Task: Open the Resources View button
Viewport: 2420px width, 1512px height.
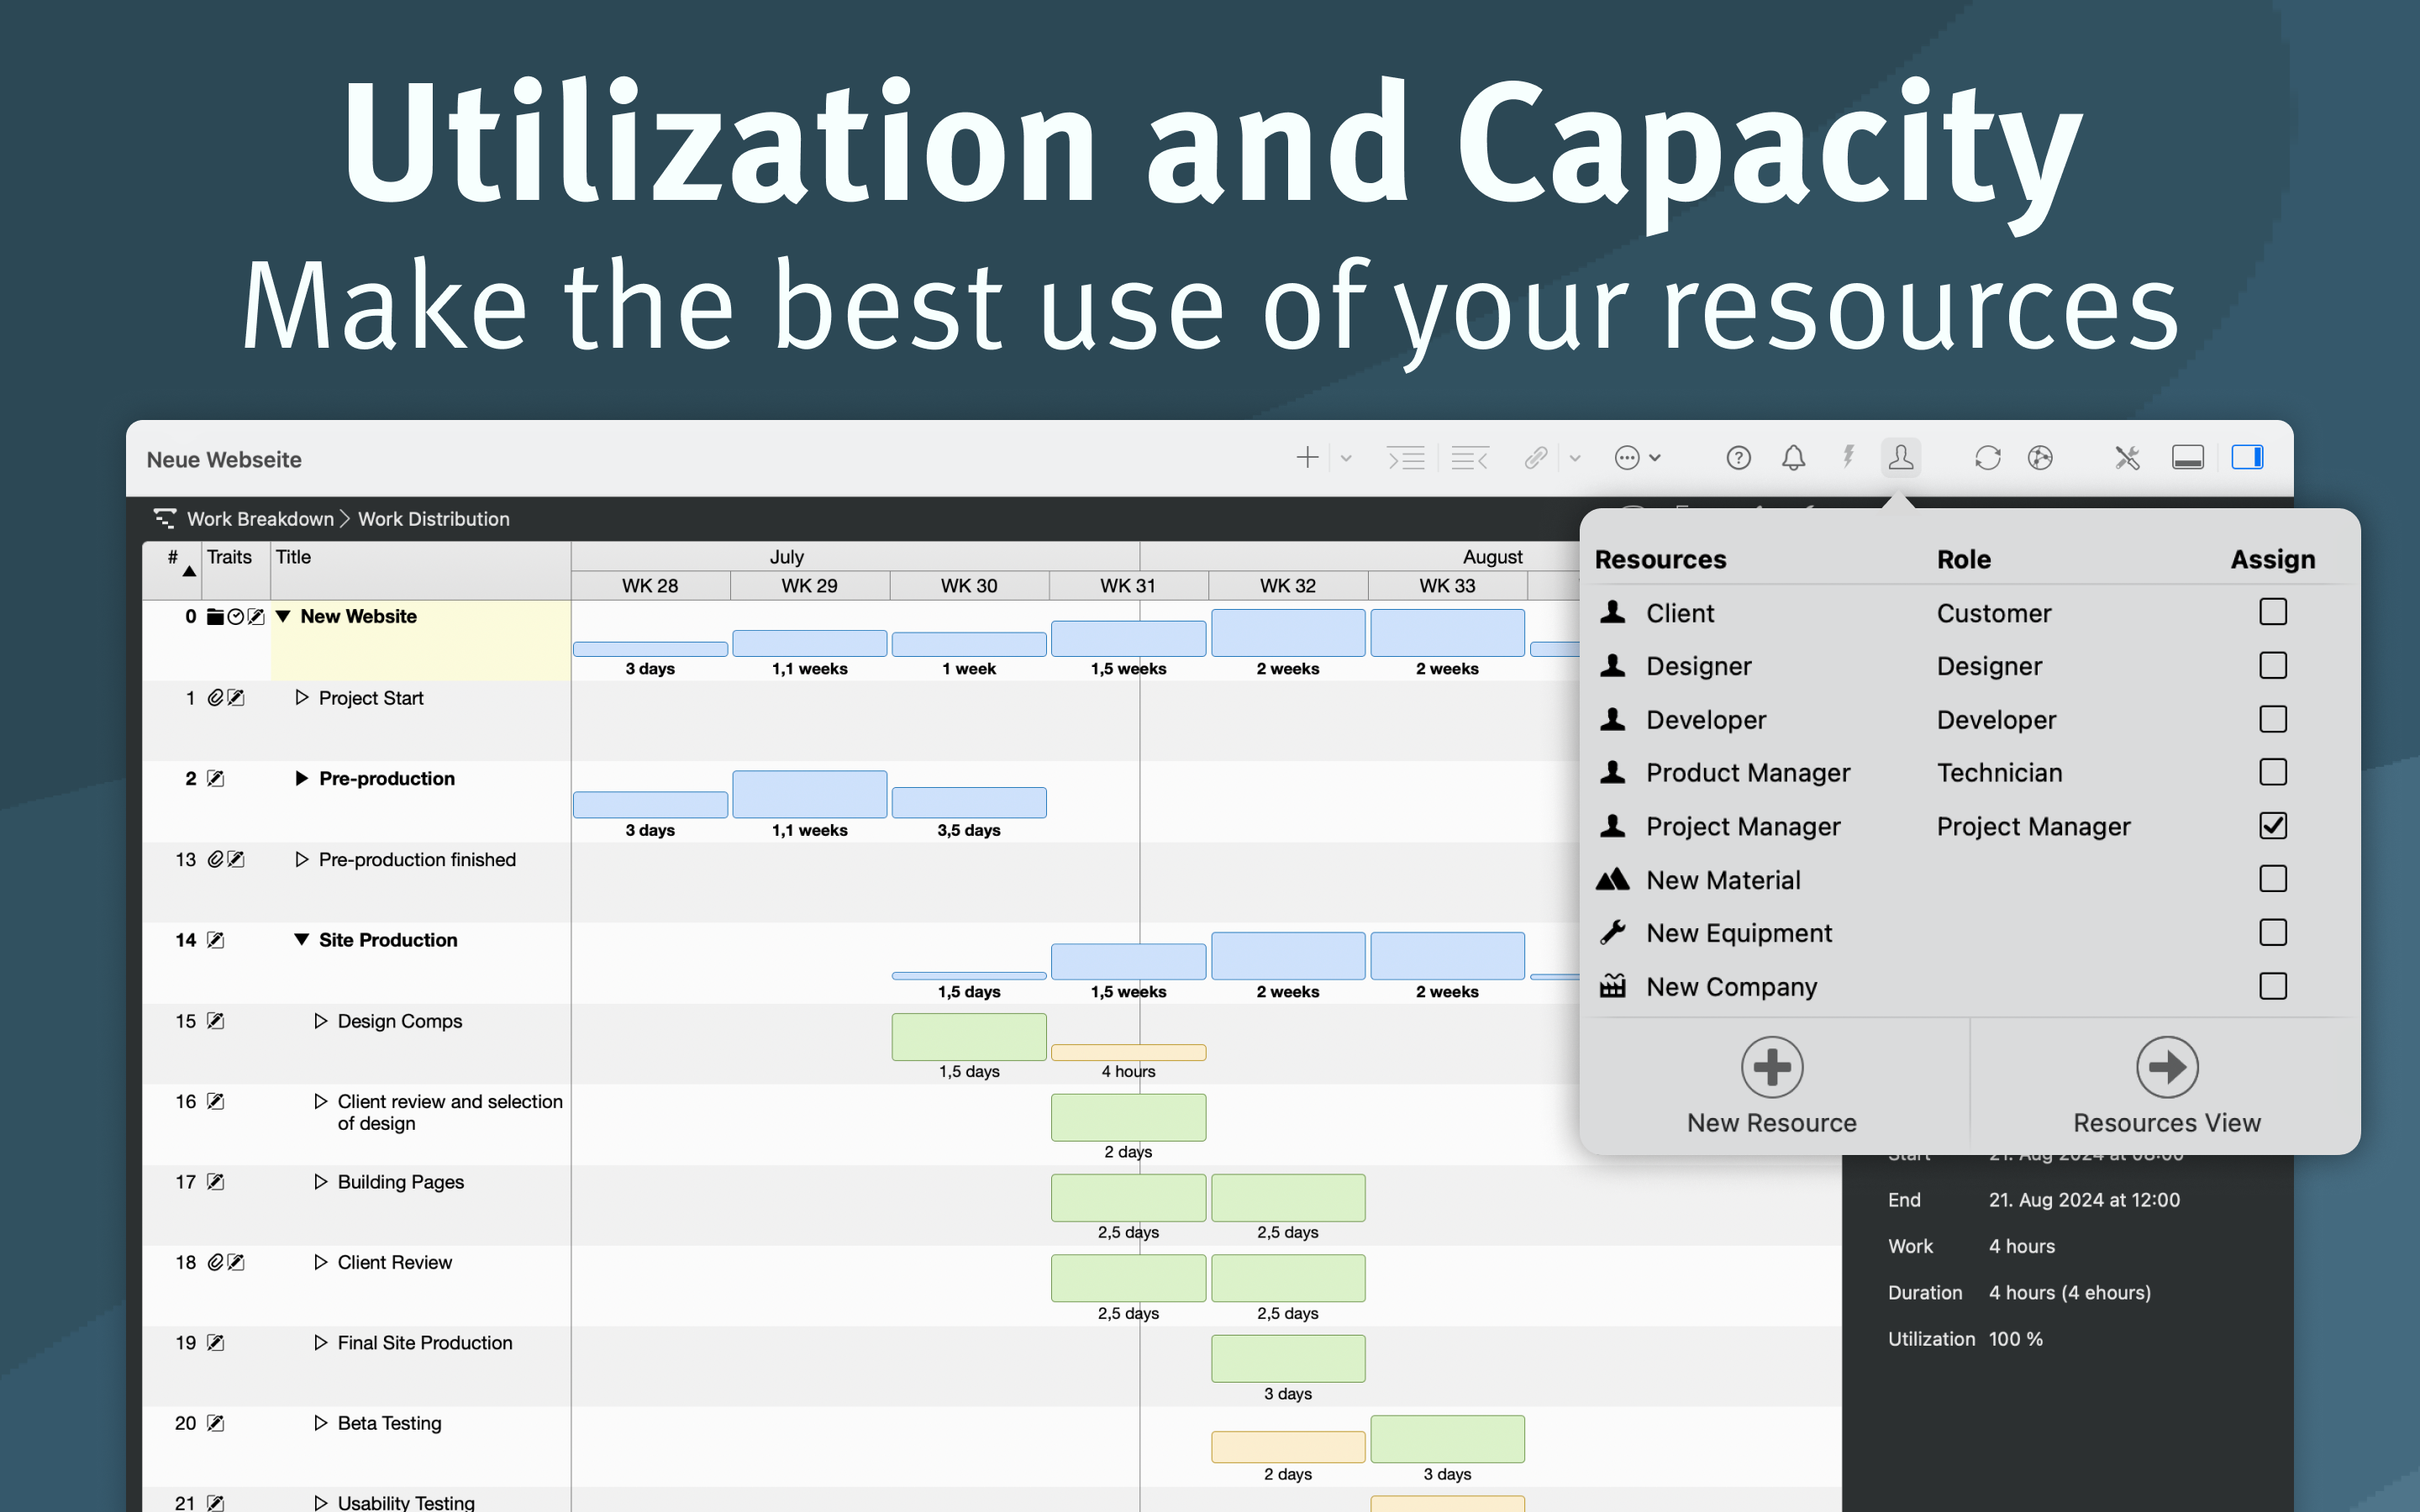Action: tap(2166, 1085)
